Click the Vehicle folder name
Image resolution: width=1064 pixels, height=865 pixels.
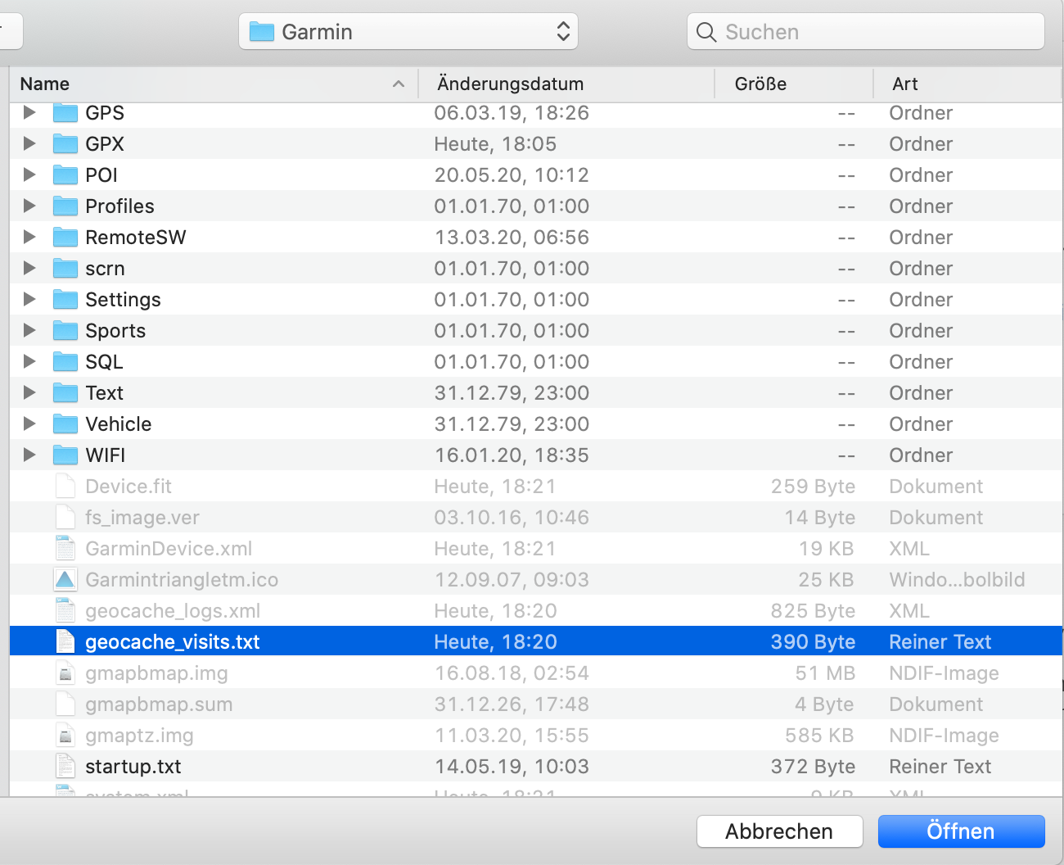pos(119,423)
